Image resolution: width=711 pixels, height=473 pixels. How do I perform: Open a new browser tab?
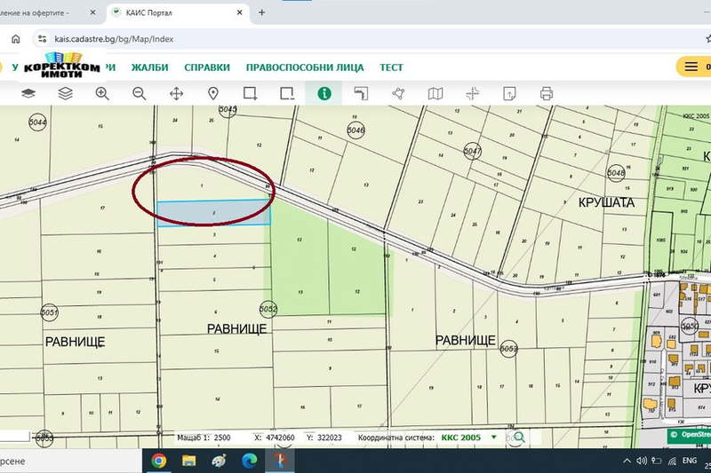click(261, 12)
